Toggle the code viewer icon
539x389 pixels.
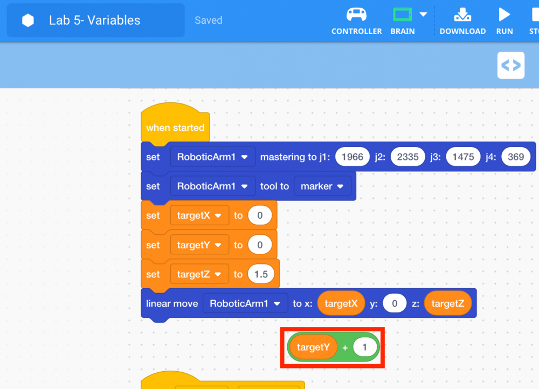coord(510,66)
